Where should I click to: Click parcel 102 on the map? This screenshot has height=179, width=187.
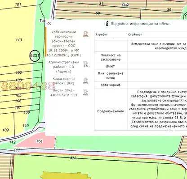19,72
